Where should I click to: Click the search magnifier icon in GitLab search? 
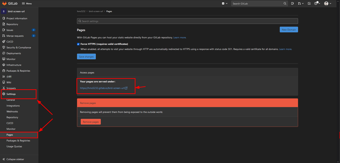click(x=285, y=3)
